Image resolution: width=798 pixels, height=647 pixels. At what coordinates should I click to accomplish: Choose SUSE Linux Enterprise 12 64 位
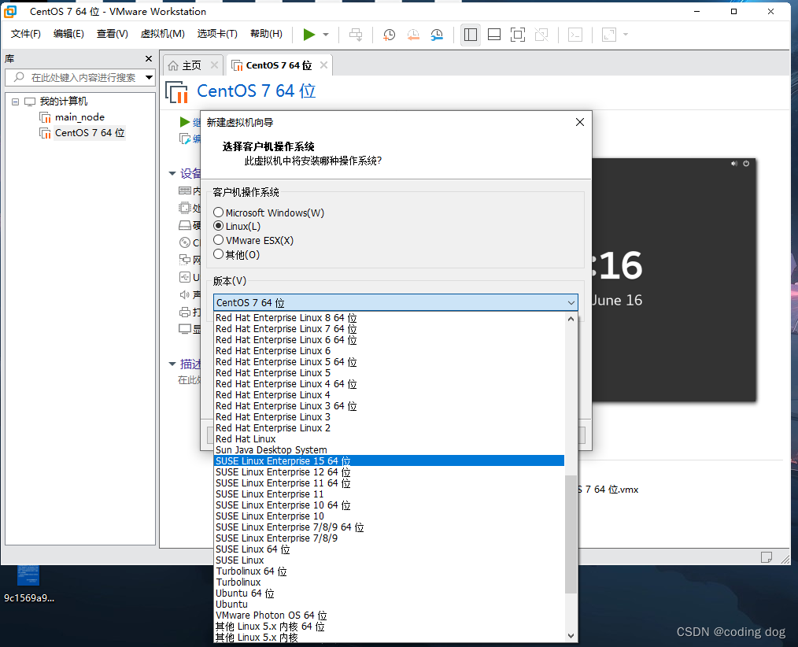(x=390, y=472)
